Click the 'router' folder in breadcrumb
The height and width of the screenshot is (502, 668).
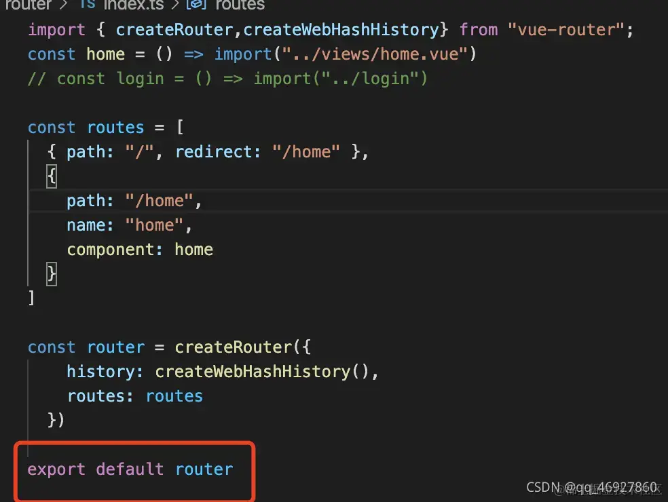[28, 5]
